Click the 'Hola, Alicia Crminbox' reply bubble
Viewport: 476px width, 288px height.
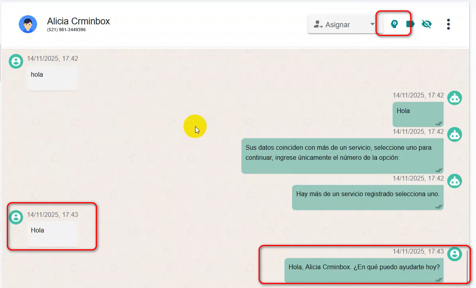(364, 270)
